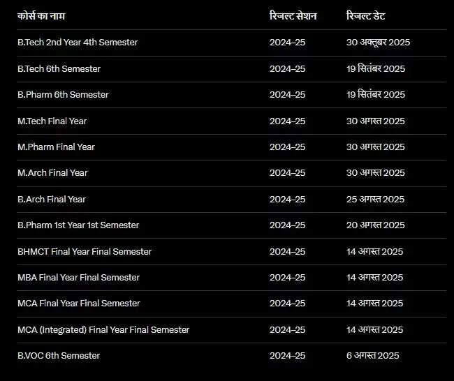Screen dimensions: 454x381
Task: Click the रिजल्ट डेट column header
Action: coord(365,16)
